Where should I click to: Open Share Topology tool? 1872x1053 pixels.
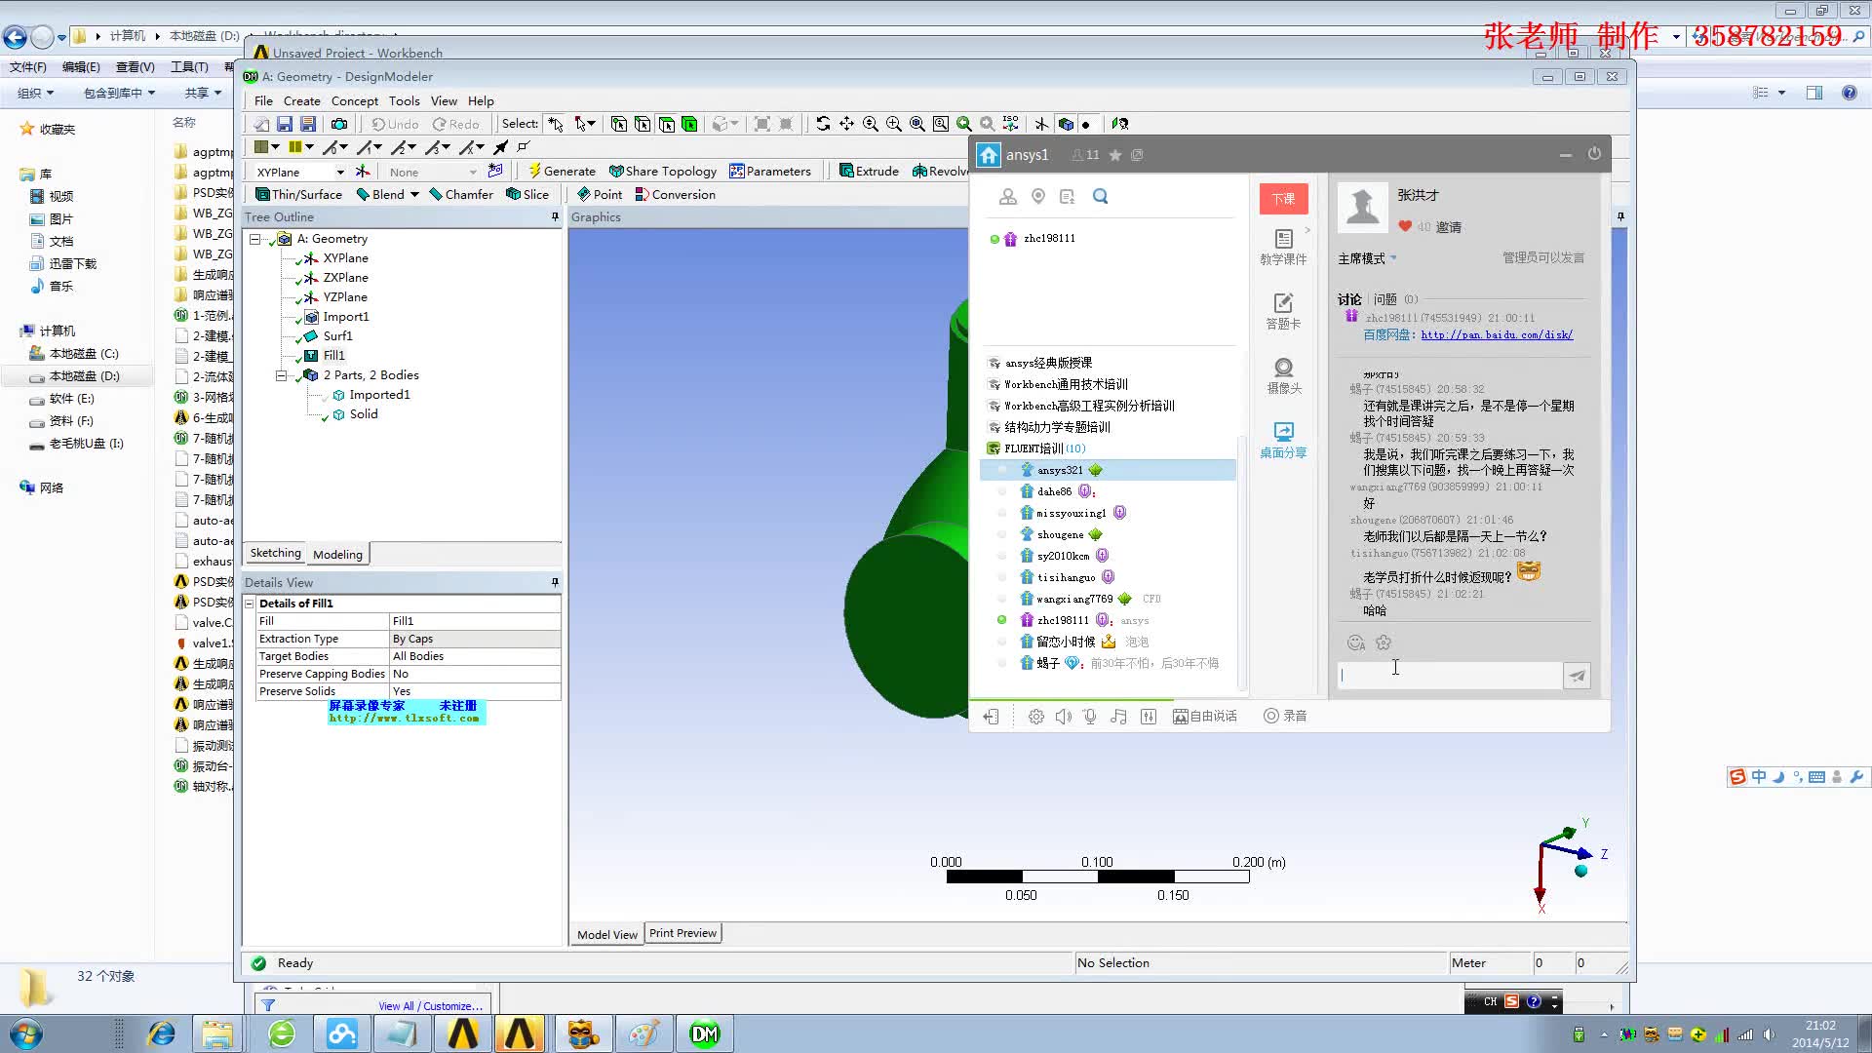(663, 171)
